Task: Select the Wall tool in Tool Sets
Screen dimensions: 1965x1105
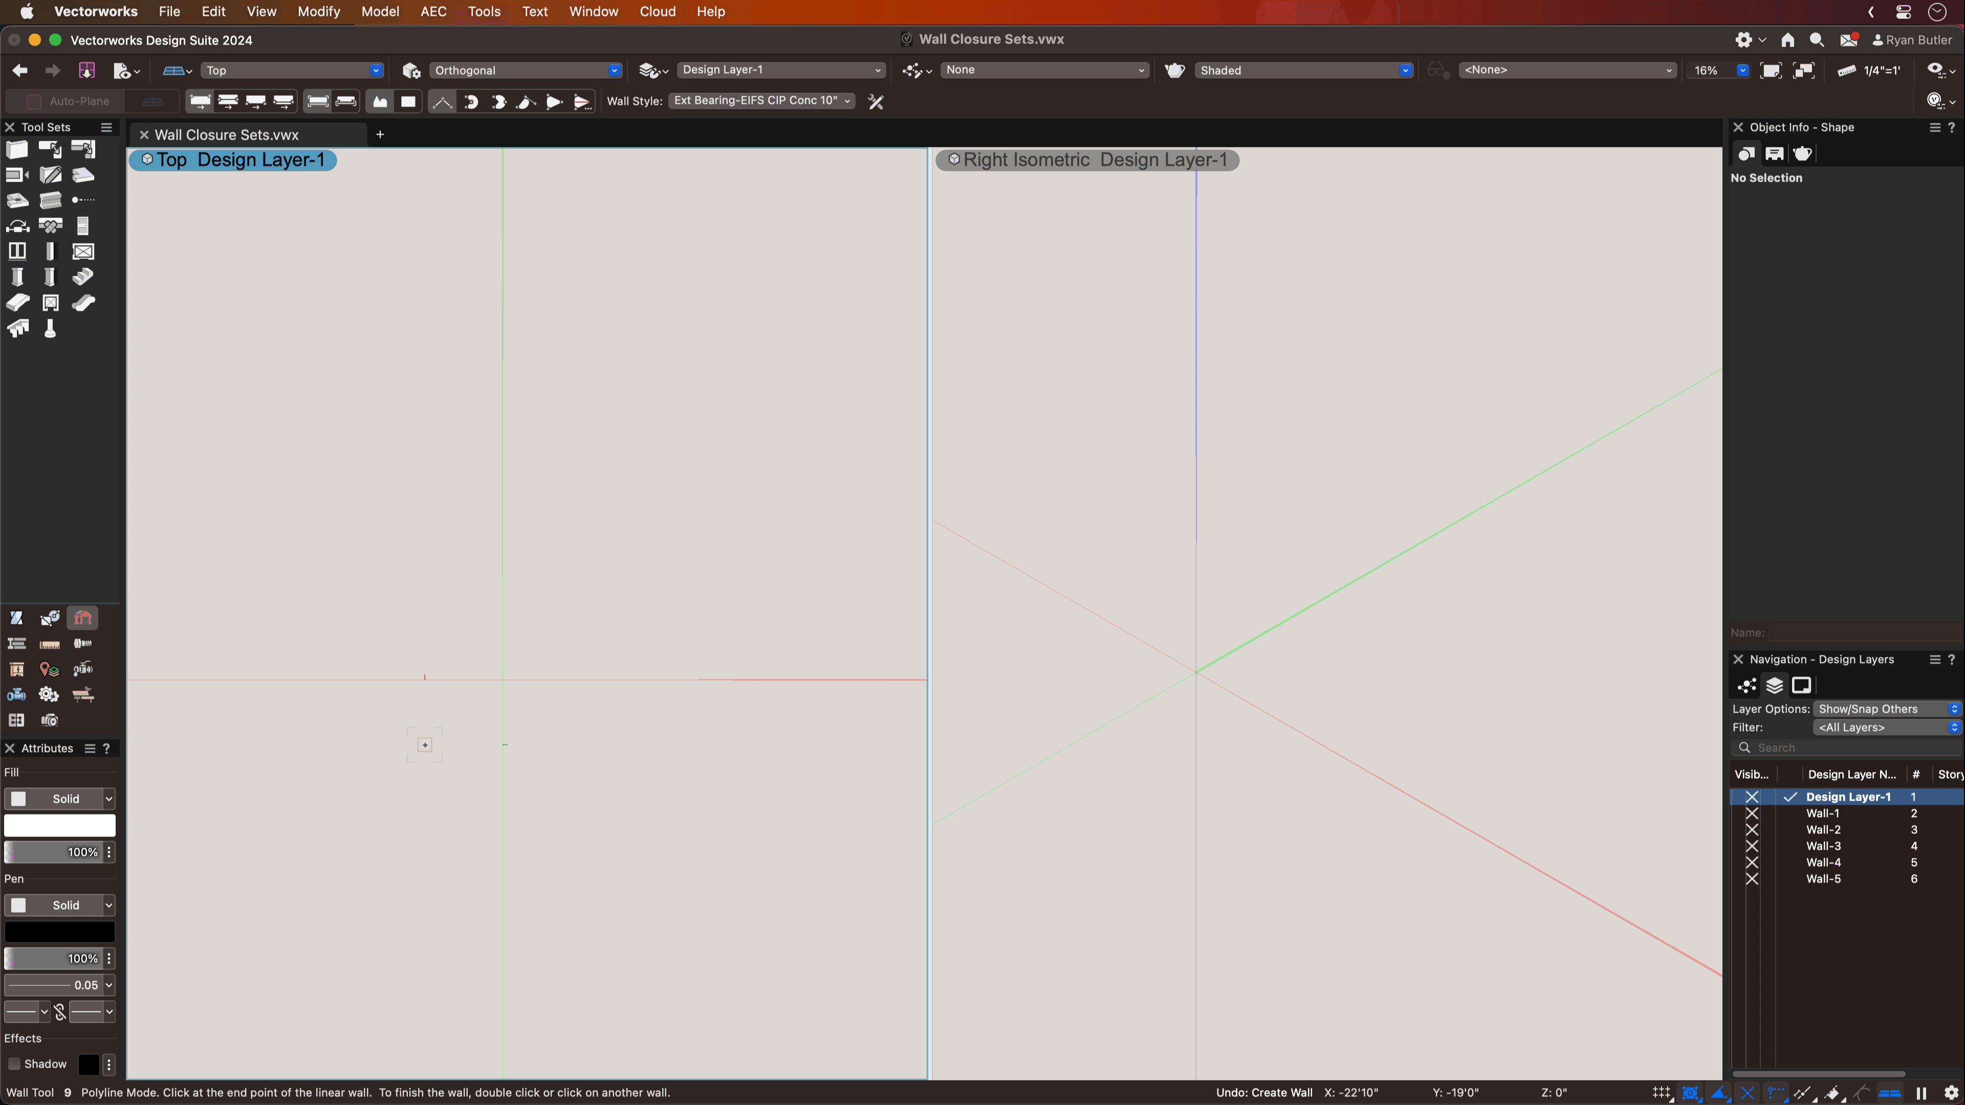Action: click(17, 149)
